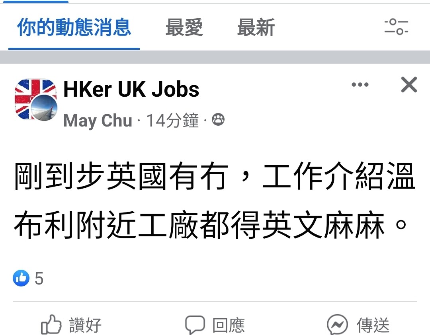Click the 14分鐘 post timestamp
430x335 pixels.
pyautogui.click(x=172, y=120)
